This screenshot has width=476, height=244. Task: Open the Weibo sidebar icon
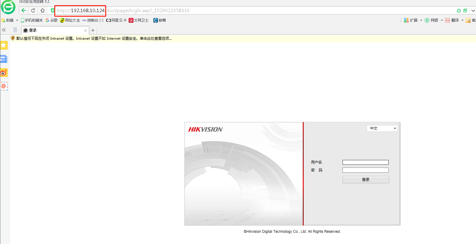click(x=4, y=73)
